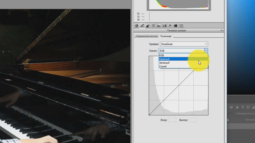This screenshot has height=143, width=255.
Task: Open the Detail panel triangles icon
Action: pyautogui.click(x=148, y=25)
